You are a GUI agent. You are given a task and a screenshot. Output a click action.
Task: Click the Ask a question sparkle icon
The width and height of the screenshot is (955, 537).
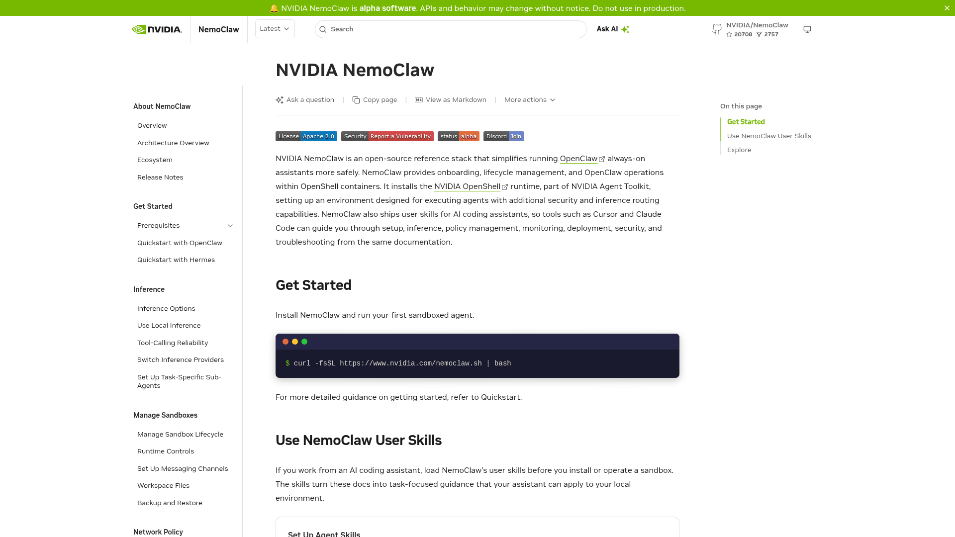click(x=280, y=100)
